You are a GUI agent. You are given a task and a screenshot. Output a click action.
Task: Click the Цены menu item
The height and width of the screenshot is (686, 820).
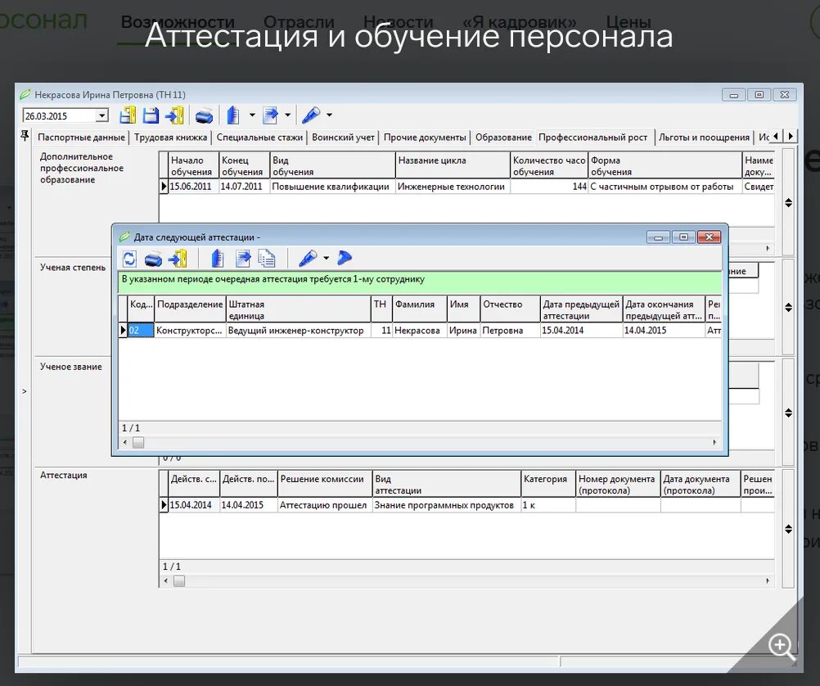pos(628,22)
